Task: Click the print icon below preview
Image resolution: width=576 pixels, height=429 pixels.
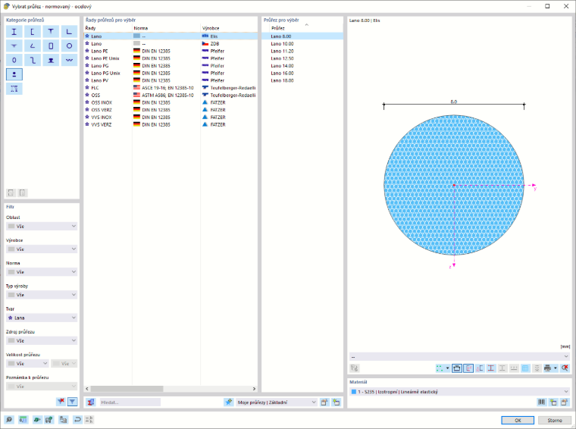Action: (x=548, y=368)
